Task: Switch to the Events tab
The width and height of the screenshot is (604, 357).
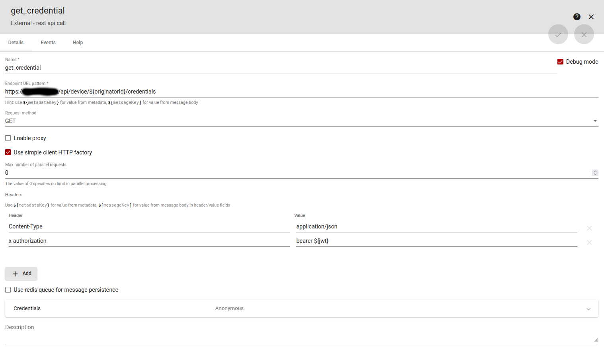Action: pos(48,42)
